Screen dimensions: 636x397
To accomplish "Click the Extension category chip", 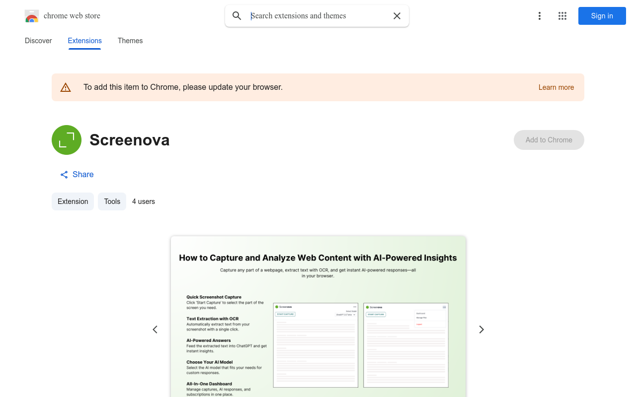I will coord(73,201).
